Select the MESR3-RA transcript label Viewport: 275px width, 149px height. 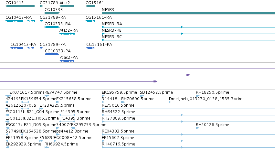[112, 24]
